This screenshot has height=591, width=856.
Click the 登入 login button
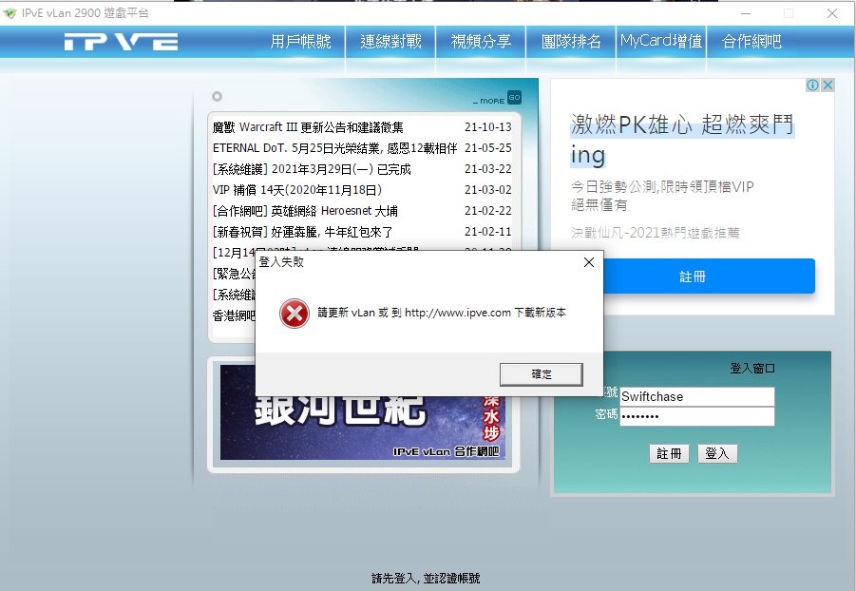[x=717, y=453]
